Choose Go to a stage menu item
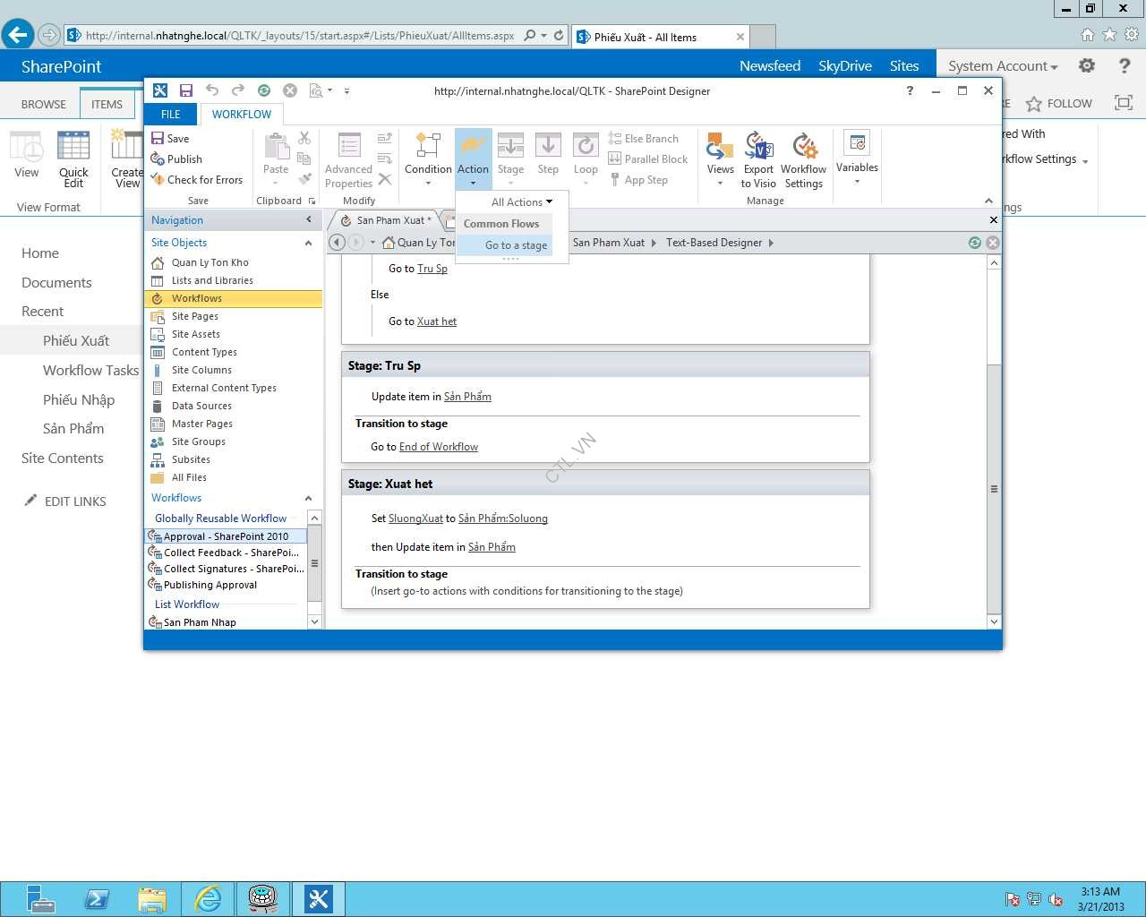 tap(516, 245)
